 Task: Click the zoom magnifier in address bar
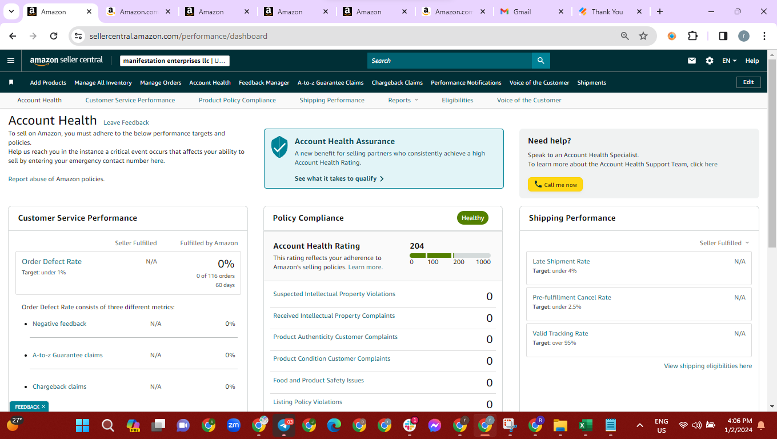click(x=625, y=36)
